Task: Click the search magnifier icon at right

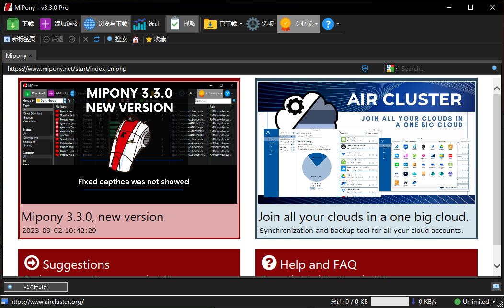Action: click(495, 68)
